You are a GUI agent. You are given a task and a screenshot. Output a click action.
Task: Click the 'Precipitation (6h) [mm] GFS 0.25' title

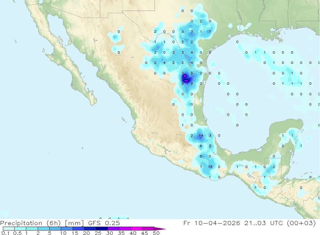[60, 223]
